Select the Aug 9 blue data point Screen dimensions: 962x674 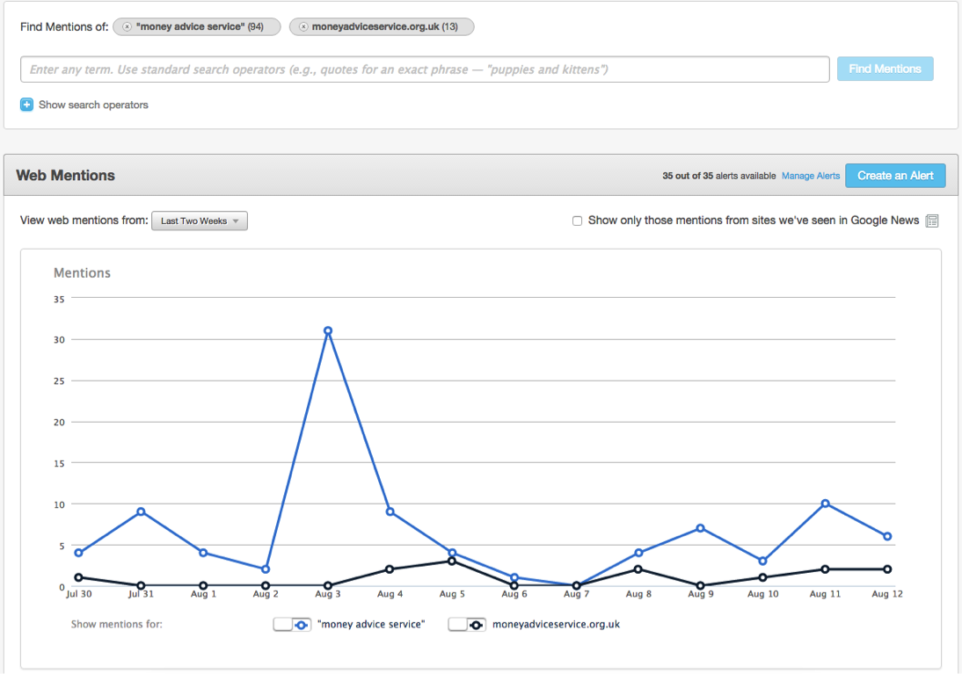[701, 528]
